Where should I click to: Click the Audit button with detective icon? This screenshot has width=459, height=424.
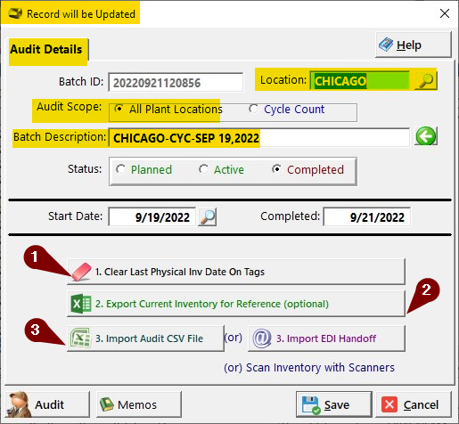tap(47, 404)
